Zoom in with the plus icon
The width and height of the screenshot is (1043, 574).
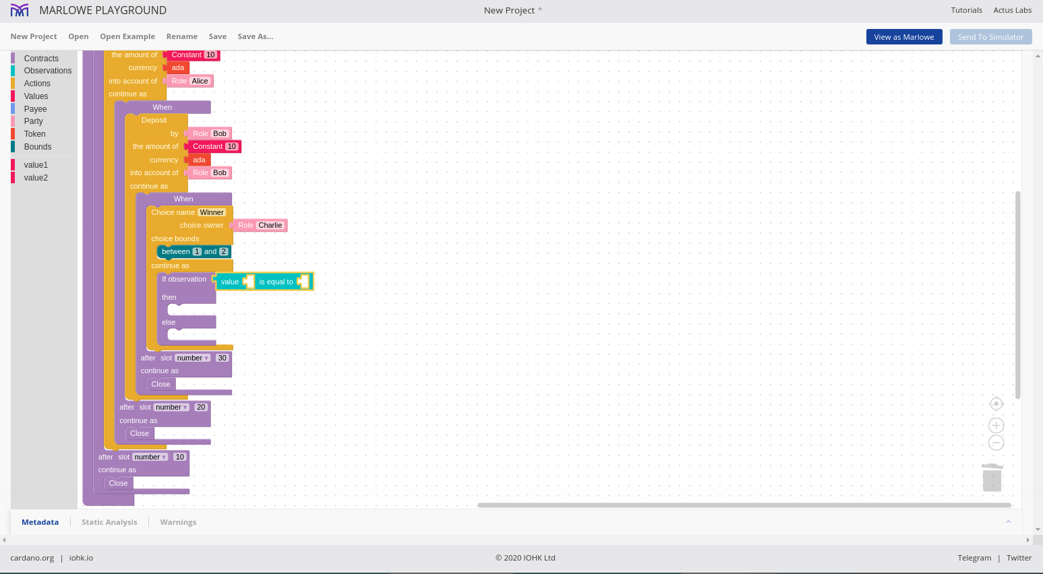coord(996,425)
